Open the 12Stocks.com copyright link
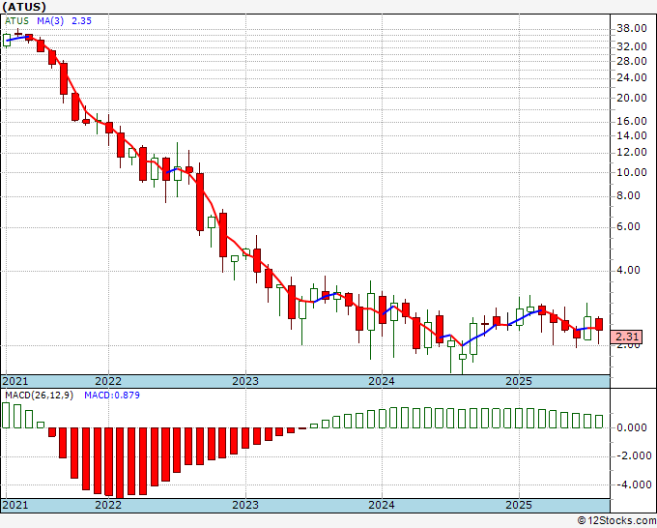This screenshot has width=657, height=528. pos(616,521)
